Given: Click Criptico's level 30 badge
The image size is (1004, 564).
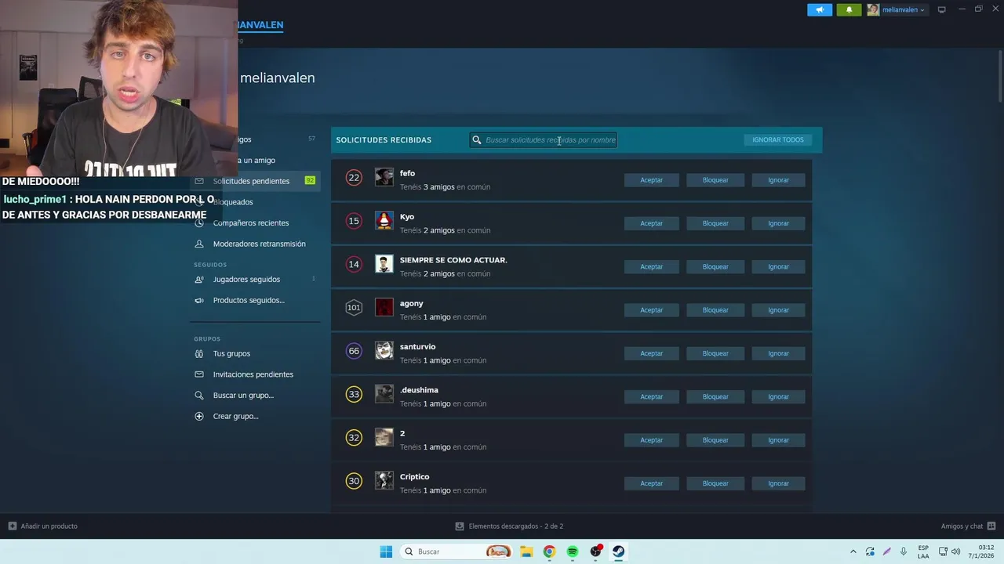Looking at the screenshot, I should point(354,481).
